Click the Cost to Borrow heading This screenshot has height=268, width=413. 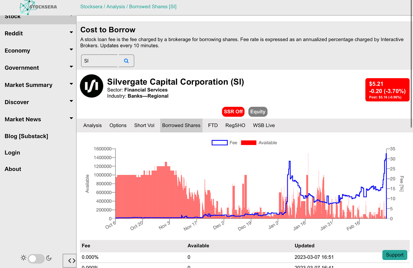click(x=108, y=30)
